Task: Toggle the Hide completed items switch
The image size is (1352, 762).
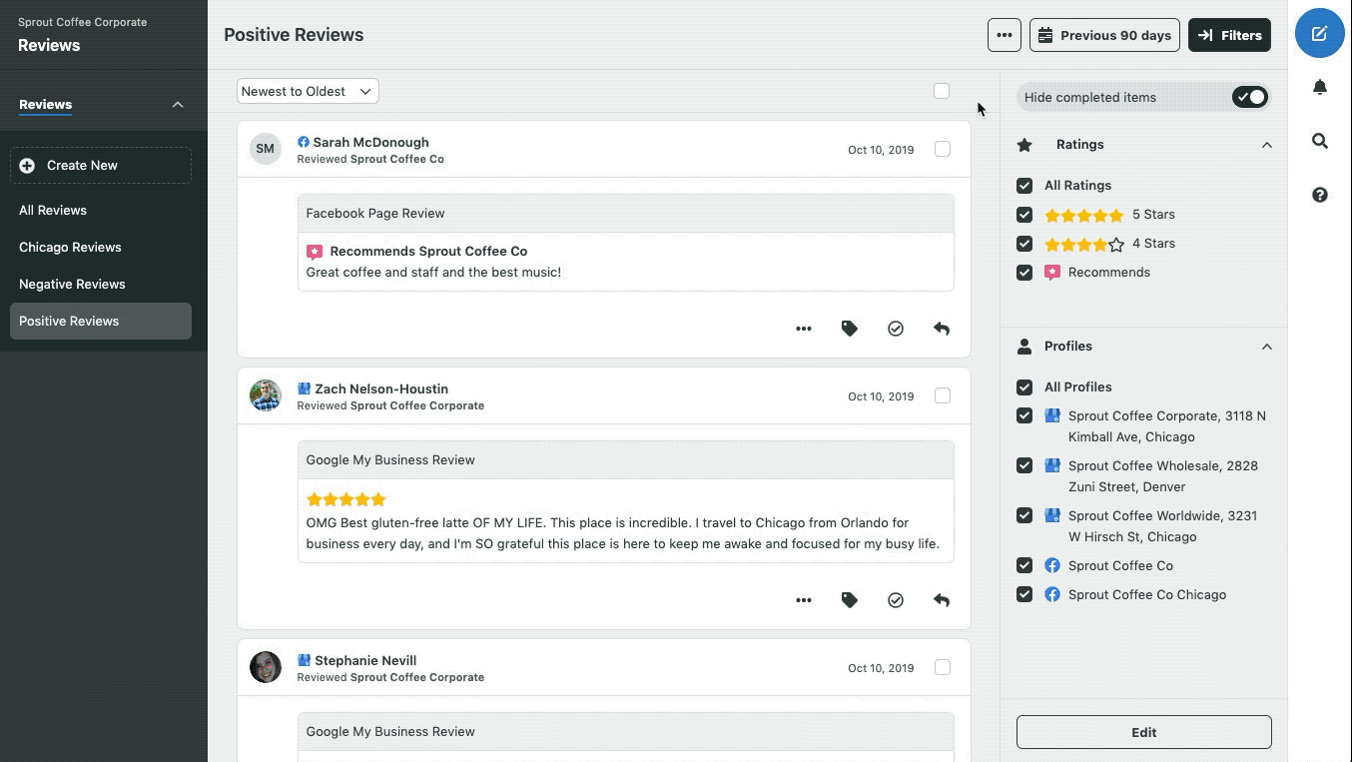Action: [x=1249, y=97]
